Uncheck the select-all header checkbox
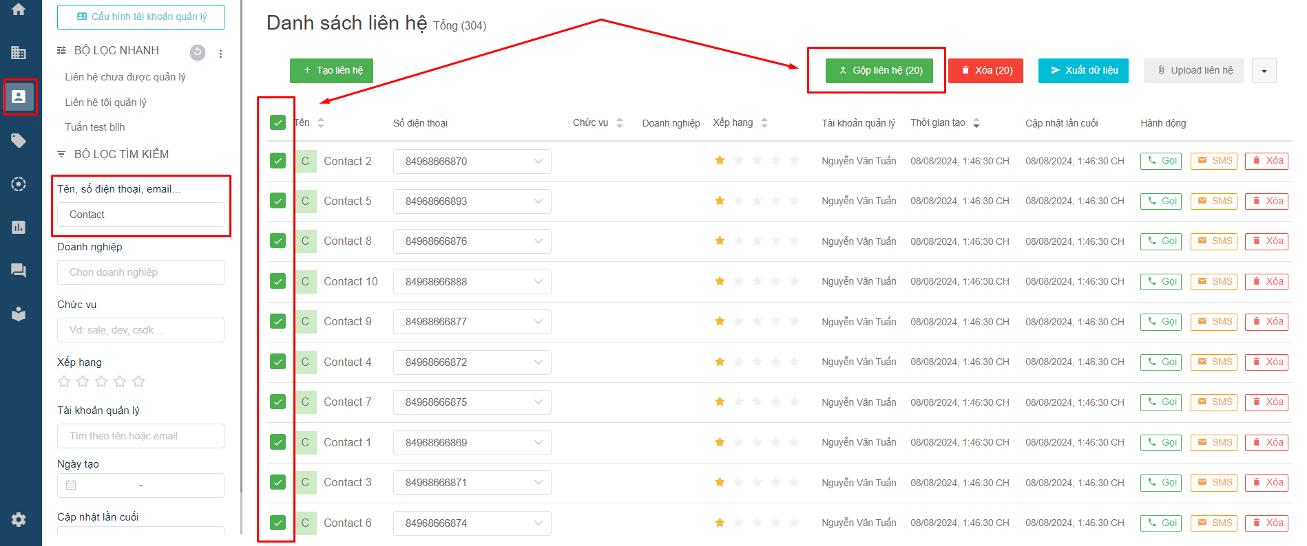 (278, 123)
